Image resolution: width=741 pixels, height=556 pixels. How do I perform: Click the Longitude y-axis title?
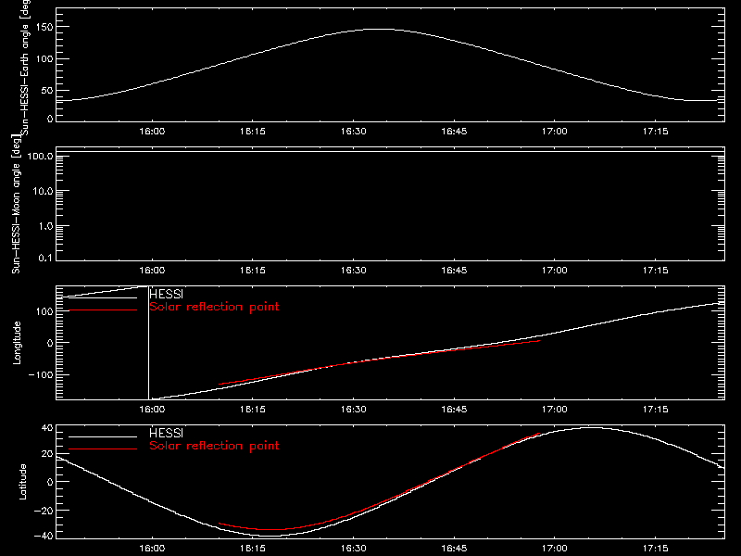[x=17, y=343]
